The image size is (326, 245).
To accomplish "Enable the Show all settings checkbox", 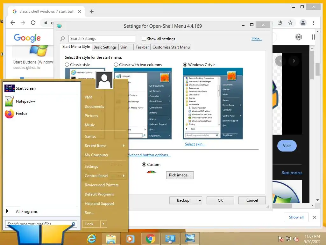I will pyautogui.click(x=144, y=39).
